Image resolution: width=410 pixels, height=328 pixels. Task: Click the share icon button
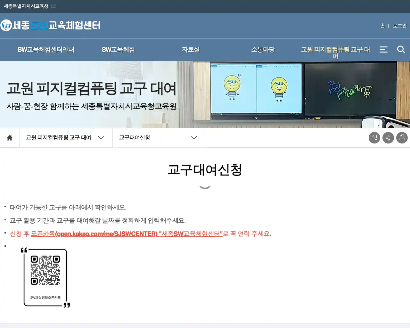[388, 138]
